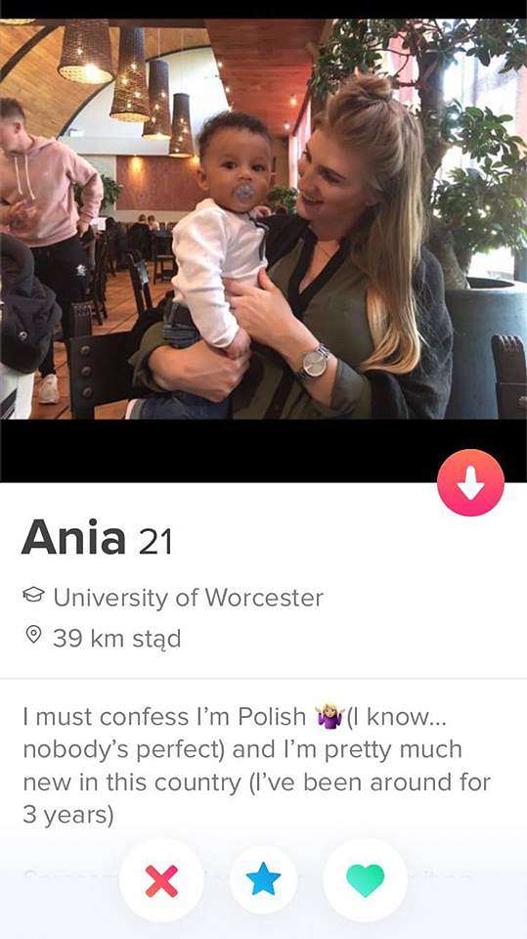Image resolution: width=527 pixels, height=939 pixels.
Task: Click the location pin icon
Action: [33, 635]
